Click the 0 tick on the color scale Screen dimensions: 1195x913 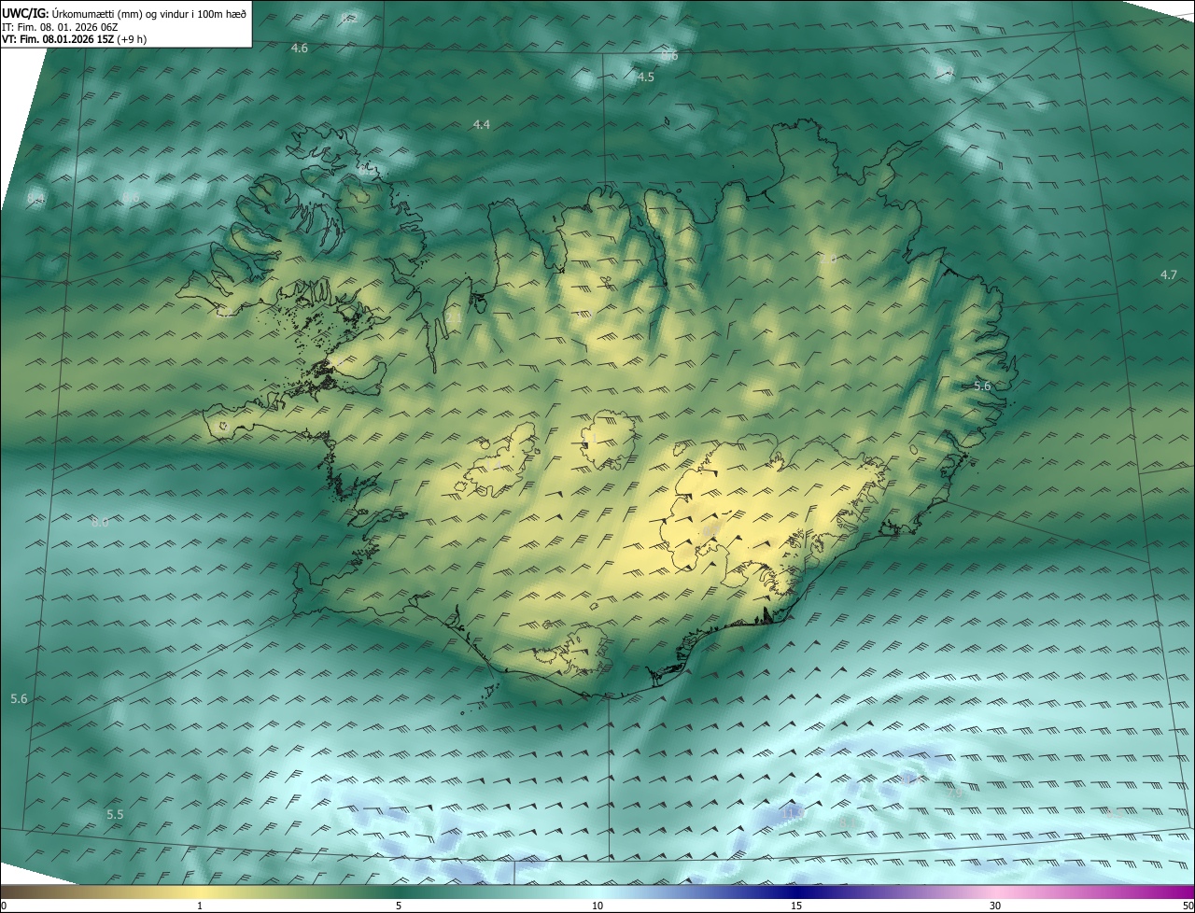3,906
